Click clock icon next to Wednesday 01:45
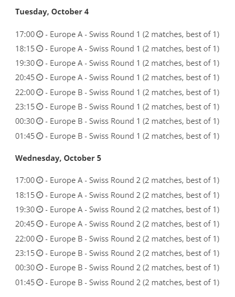 coord(40,283)
